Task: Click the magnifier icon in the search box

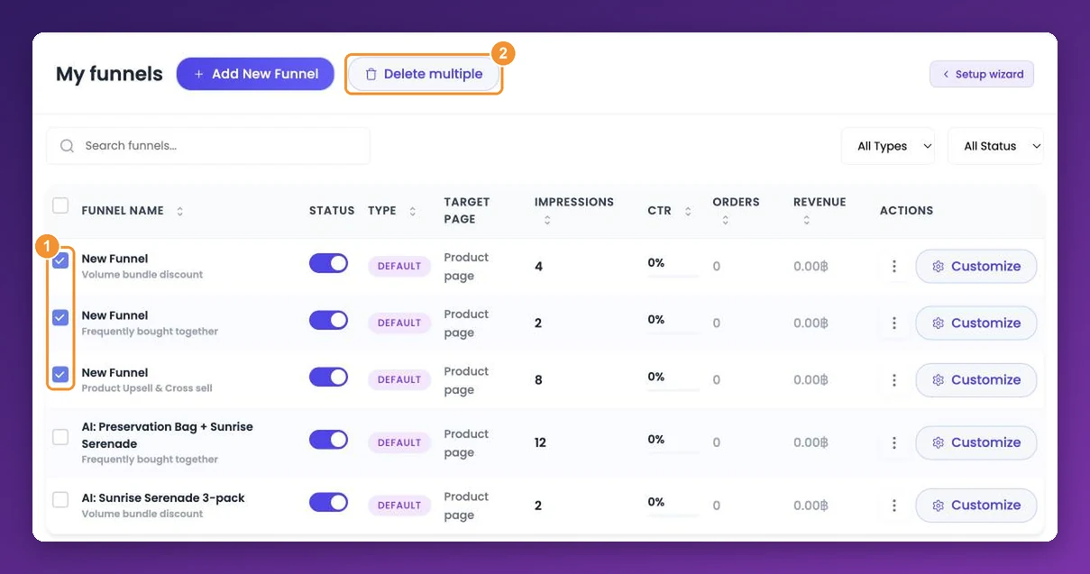Action: click(67, 145)
